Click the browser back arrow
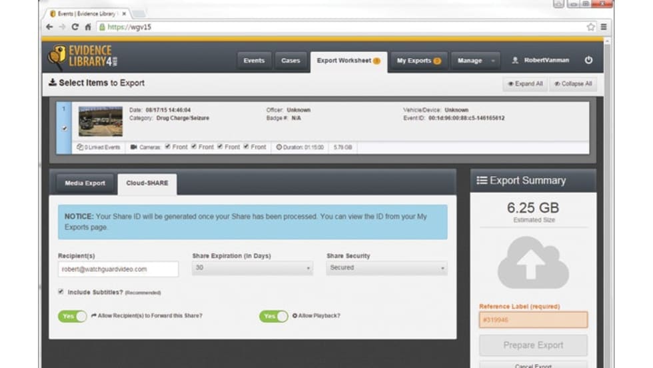Screen dimensions: 653x368 coord(49,27)
